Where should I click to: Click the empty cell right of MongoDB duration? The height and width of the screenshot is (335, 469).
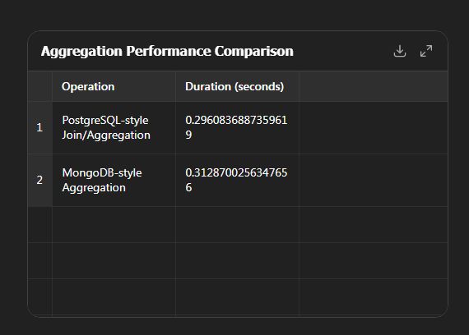point(374,180)
